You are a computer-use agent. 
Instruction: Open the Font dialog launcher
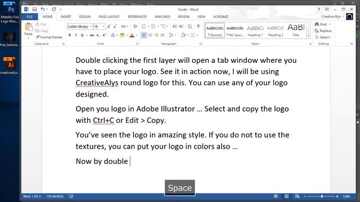137,44
